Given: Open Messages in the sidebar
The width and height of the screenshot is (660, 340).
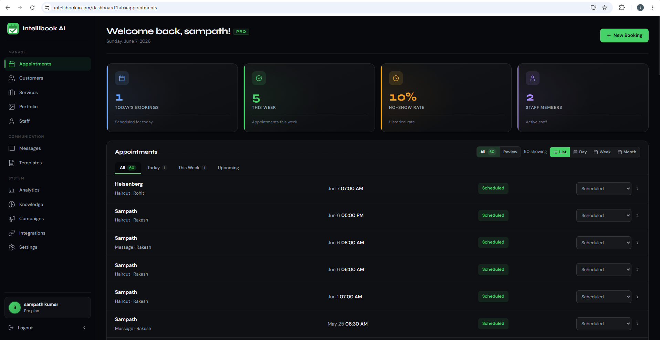Looking at the screenshot, I should [48, 148].
